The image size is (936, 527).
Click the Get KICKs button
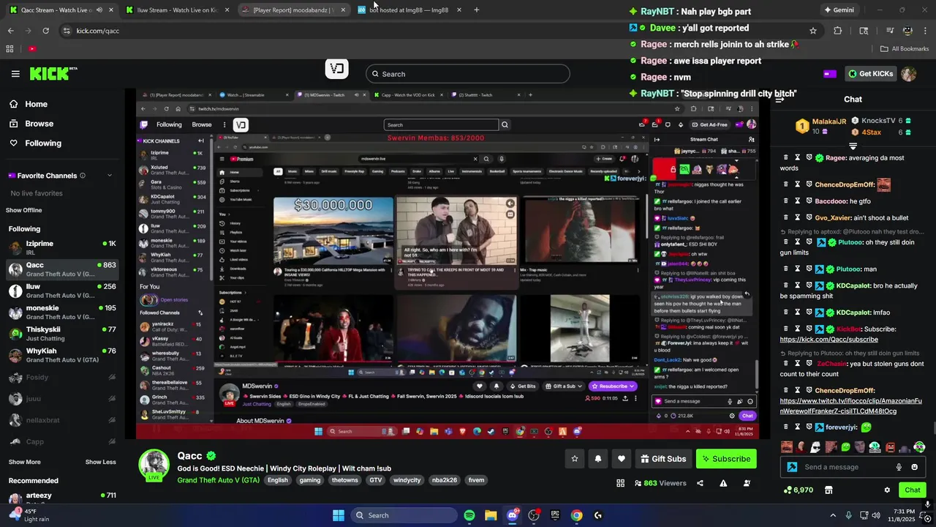(x=870, y=74)
